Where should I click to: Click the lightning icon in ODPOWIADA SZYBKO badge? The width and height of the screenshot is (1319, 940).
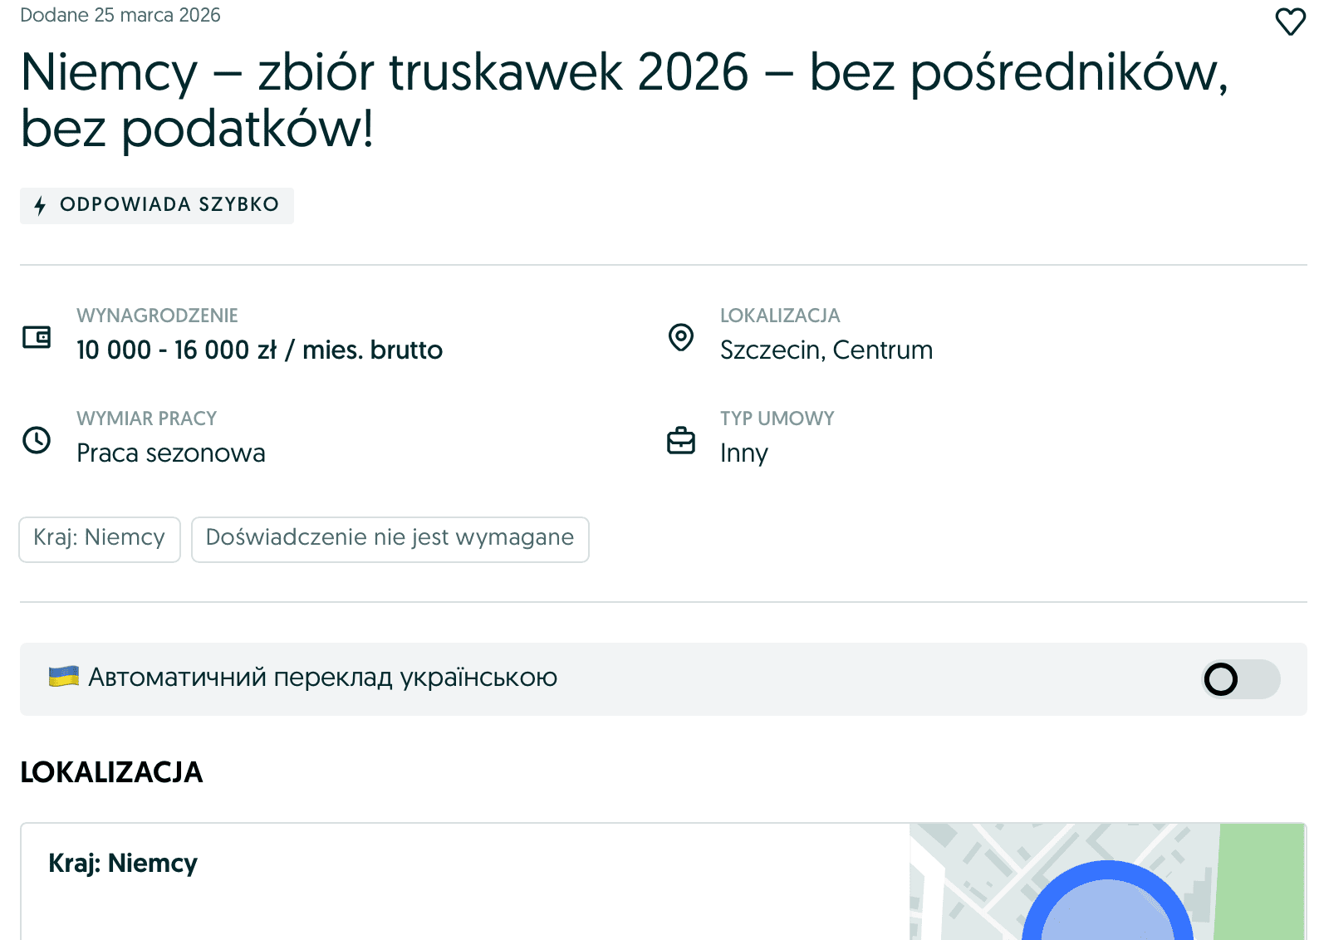coord(39,205)
